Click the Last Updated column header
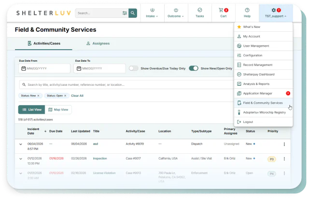The height and width of the screenshot is (199, 309). click(81, 131)
